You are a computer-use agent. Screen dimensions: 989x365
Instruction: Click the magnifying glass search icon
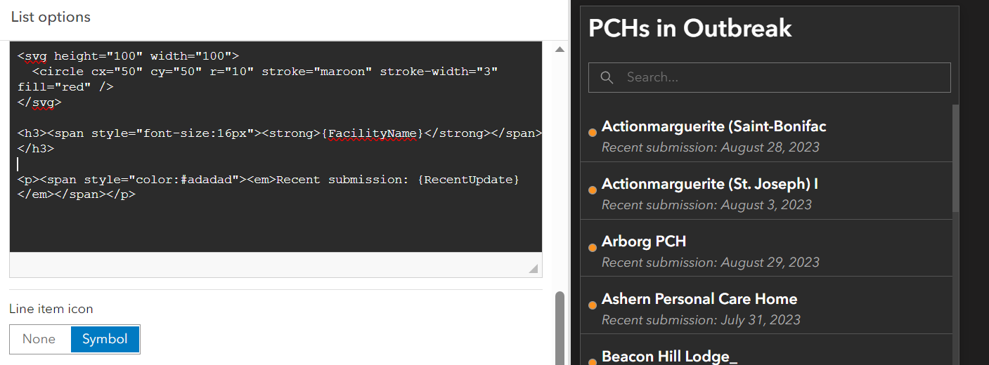(x=607, y=77)
